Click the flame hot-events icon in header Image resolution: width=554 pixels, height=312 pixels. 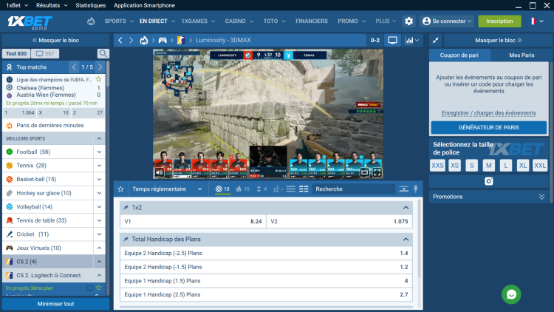coord(91,21)
